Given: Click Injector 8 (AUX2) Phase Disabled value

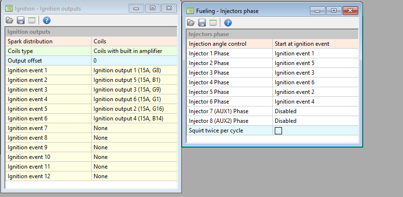Looking at the screenshot, I should click(315, 121).
